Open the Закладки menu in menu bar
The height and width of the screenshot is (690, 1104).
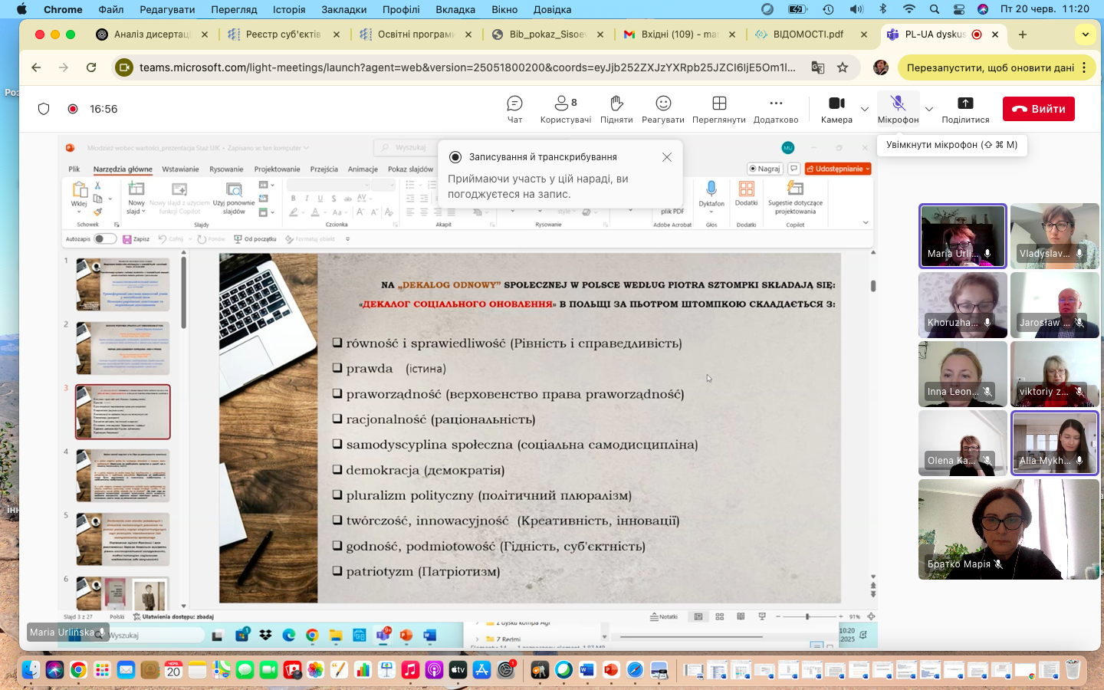(x=343, y=9)
